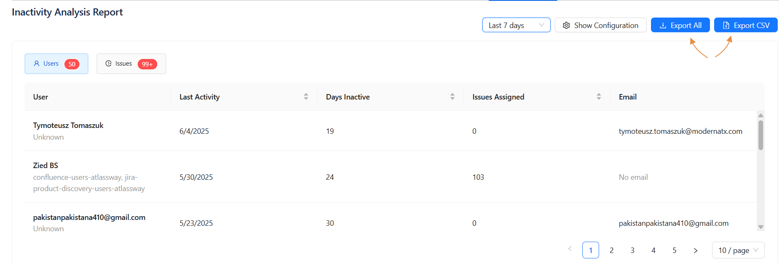The width and height of the screenshot is (779, 263).
Task: Switch to the Issues tab
Action: coord(131,64)
